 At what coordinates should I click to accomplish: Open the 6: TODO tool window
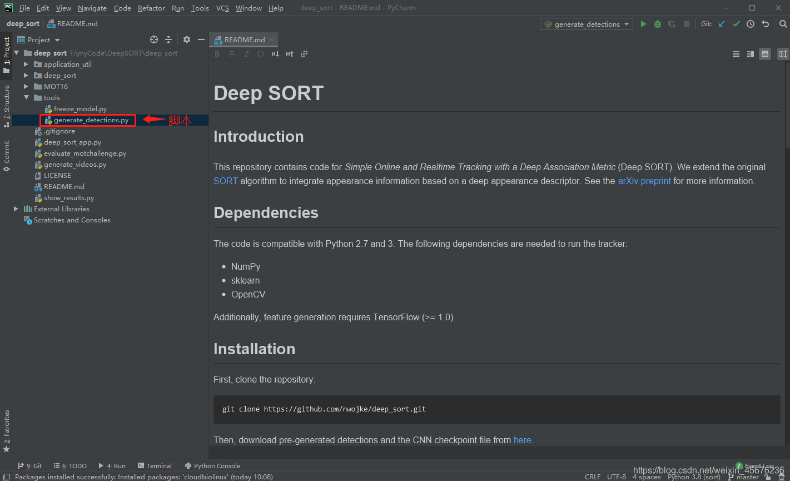[70, 466]
